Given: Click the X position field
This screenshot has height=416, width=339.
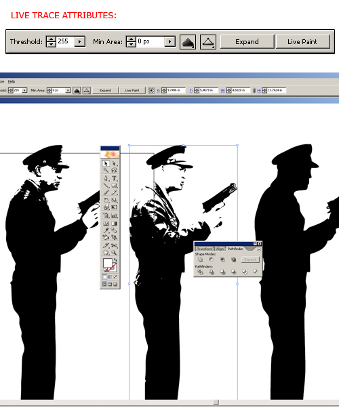Looking at the screenshot, I should (176, 91).
